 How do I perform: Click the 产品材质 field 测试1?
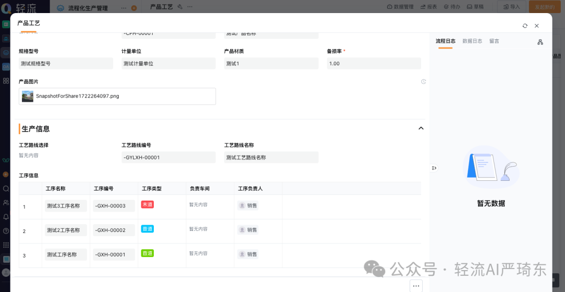[272, 64]
